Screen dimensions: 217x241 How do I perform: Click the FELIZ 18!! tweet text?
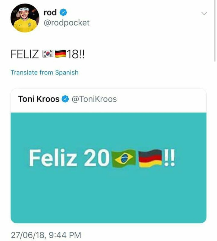coord(48,54)
